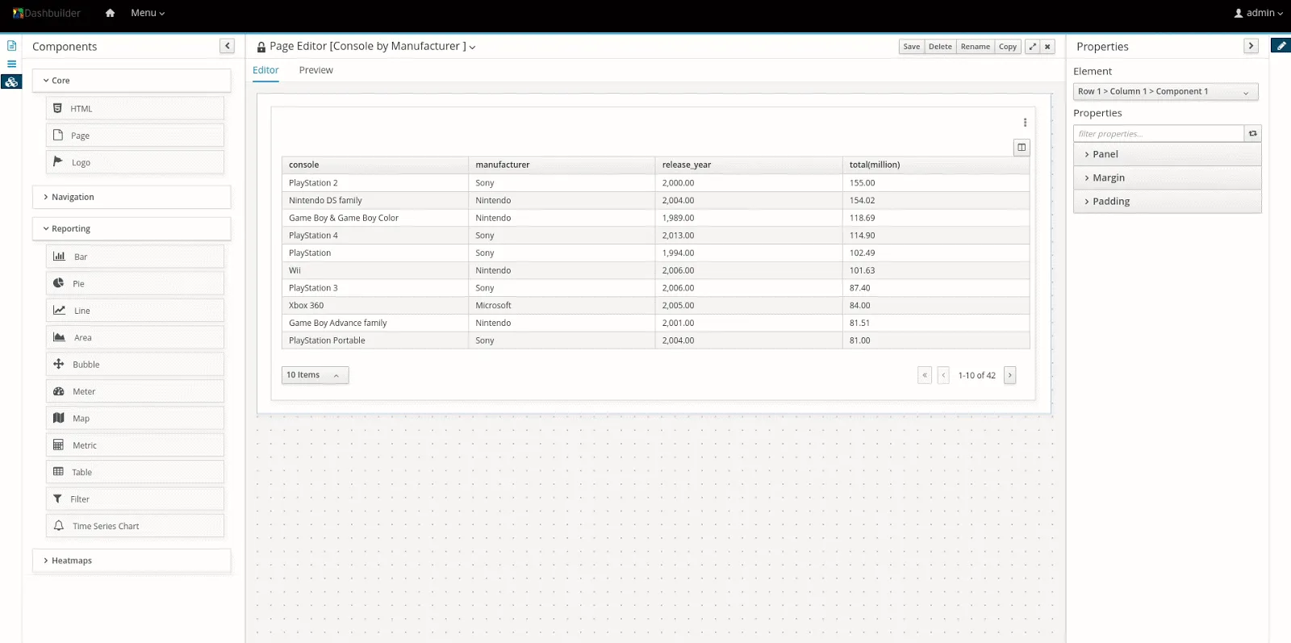This screenshot has height=643, width=1291.
Task: Select the Table component
Action: click(135, 472)
